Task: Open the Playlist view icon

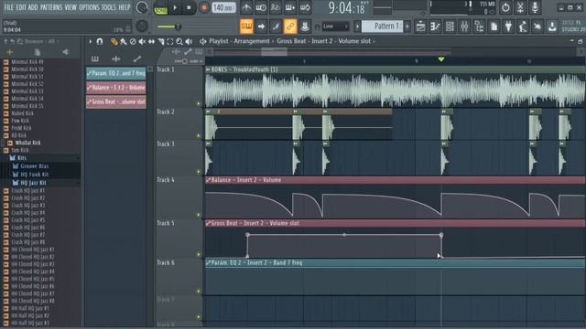Action: [x=420, y=27]
